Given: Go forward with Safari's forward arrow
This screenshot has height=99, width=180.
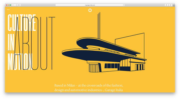Looking at the screenshot, I should (x=15, y=5).
